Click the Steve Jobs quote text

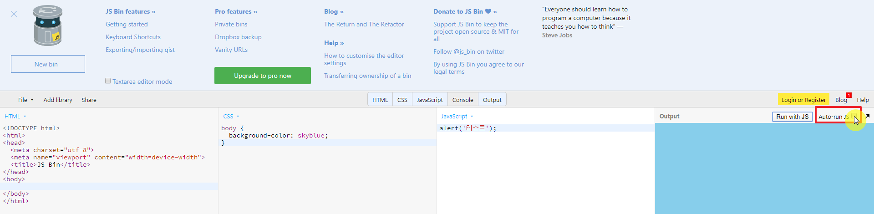586,22
